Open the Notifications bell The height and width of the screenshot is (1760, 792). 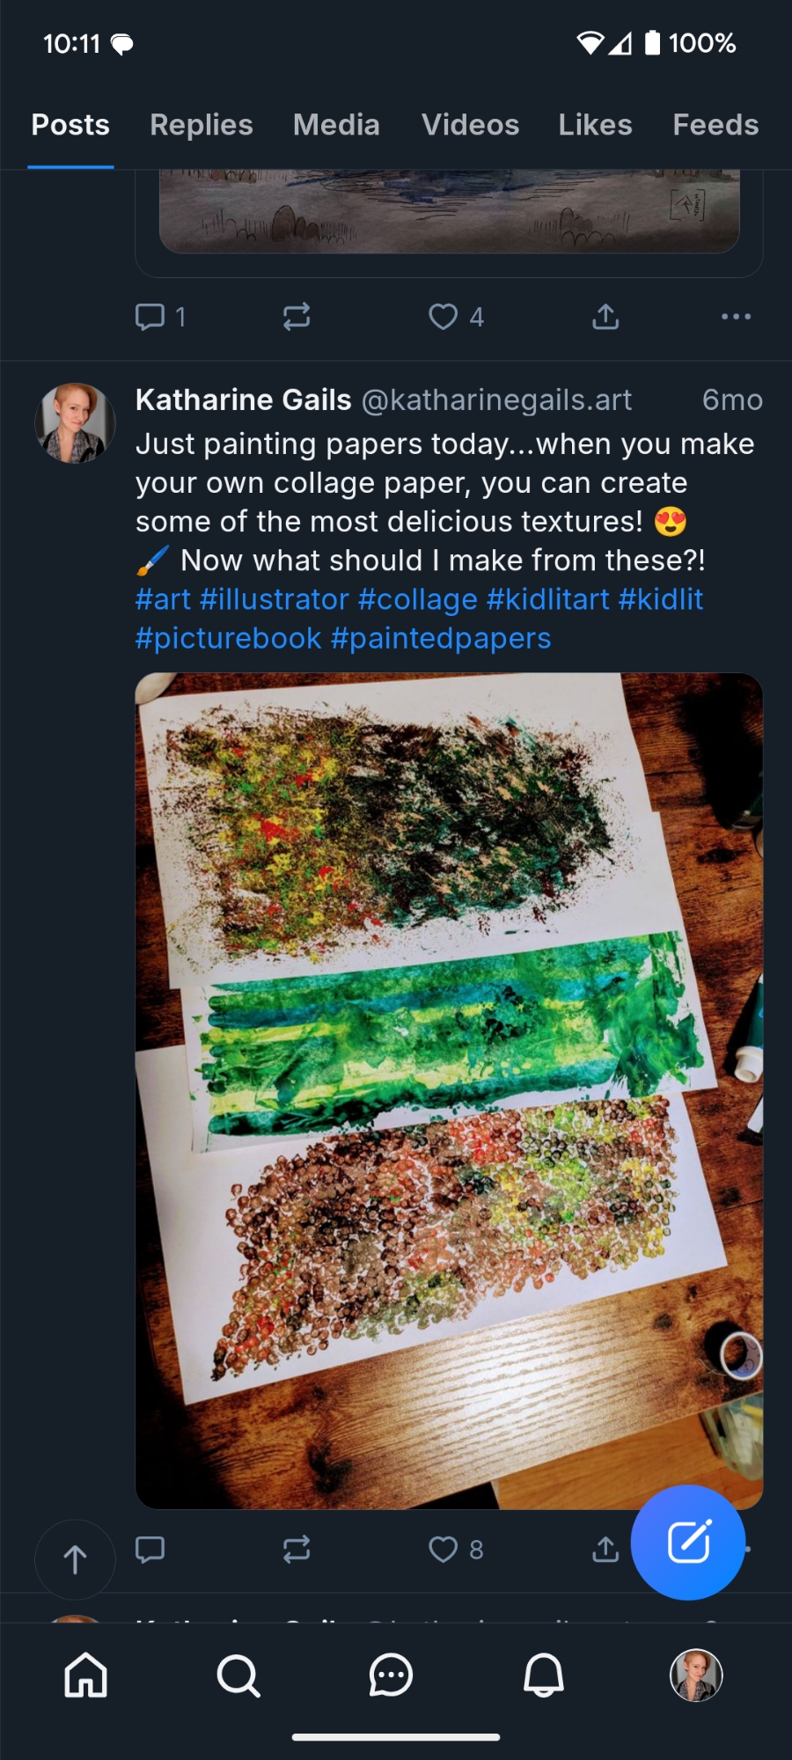(544, 1675)
